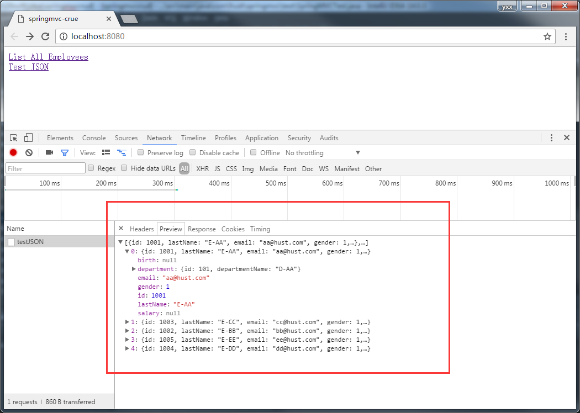Toggle the network filter funnel icon

(65, 152)
